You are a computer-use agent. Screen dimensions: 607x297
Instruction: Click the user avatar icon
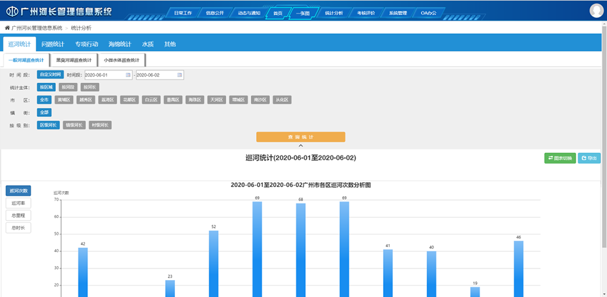coord(597,10)
